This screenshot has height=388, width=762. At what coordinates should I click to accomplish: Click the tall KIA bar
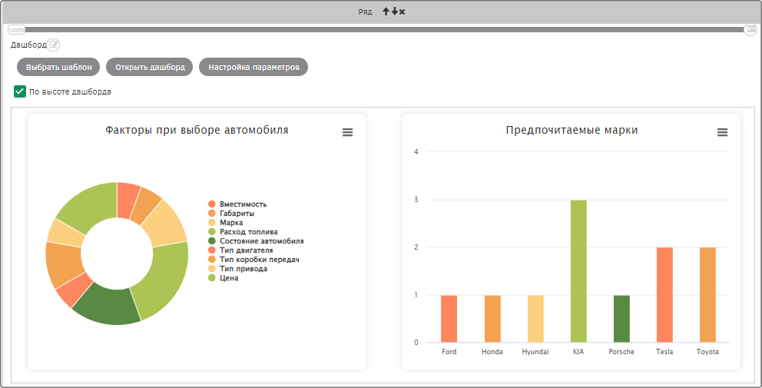(578, 270)
